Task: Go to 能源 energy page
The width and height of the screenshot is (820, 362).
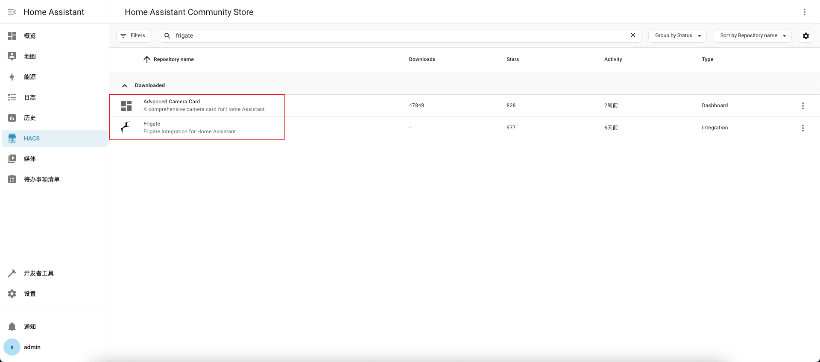Action: 30,77
